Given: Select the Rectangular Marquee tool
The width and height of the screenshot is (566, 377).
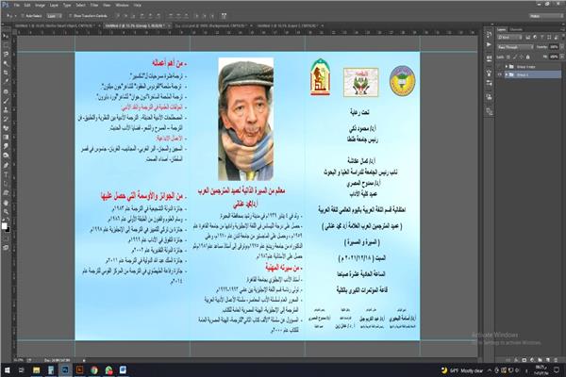Looking at the screenshot, I should (6, 45).
